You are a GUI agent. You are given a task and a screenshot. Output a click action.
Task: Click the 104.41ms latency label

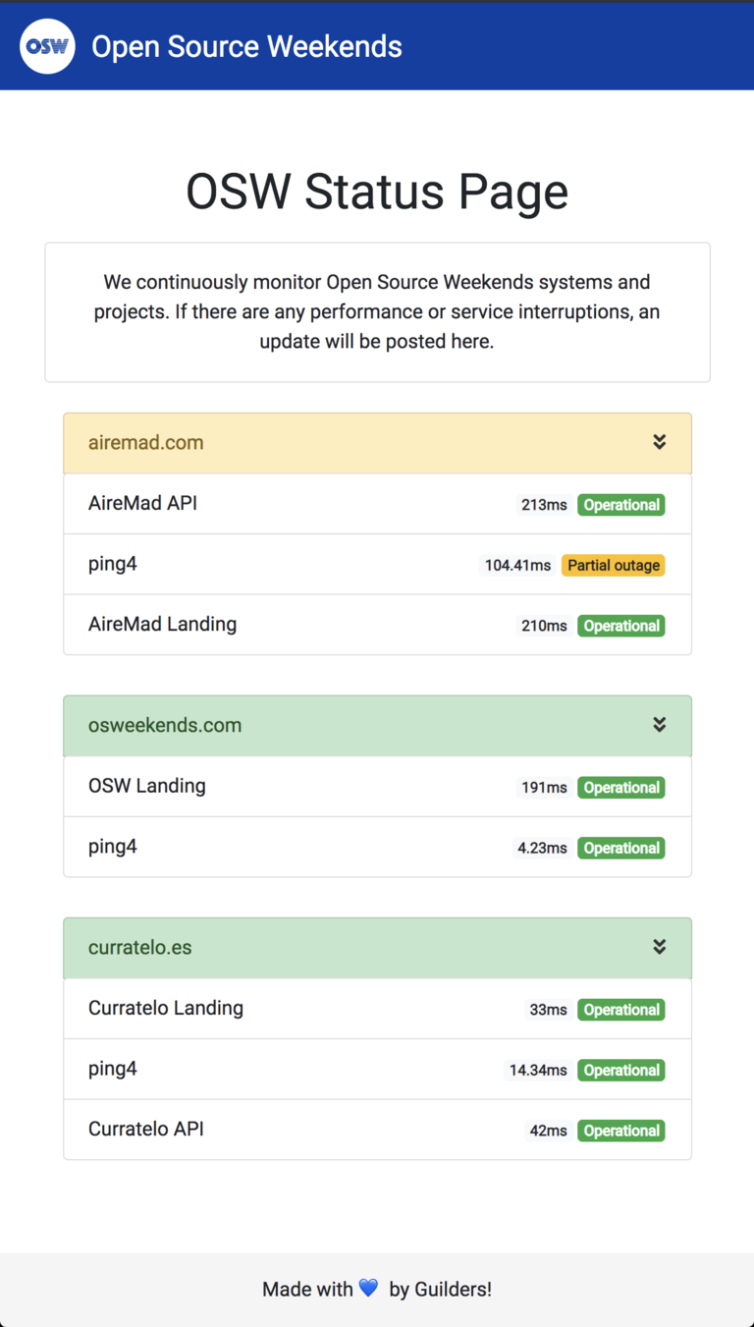pos(517,566)
